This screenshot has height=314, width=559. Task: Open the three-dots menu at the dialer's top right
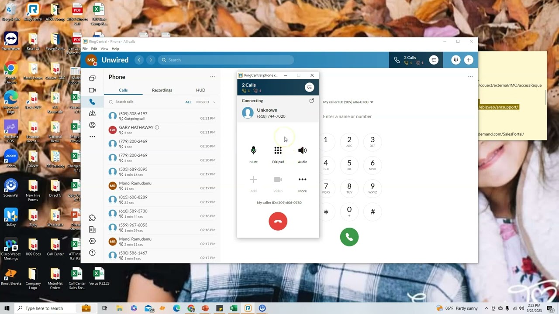click(470, 77)
